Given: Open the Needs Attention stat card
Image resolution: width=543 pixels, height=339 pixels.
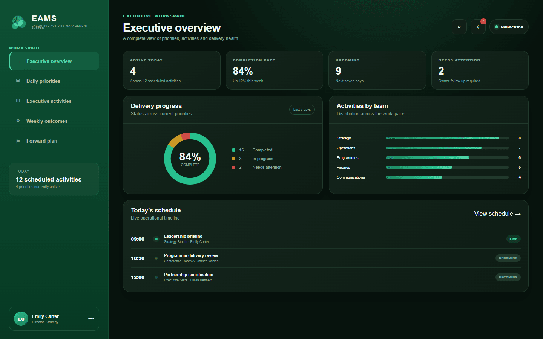Looking at the screenshot, I should point(480,70).
